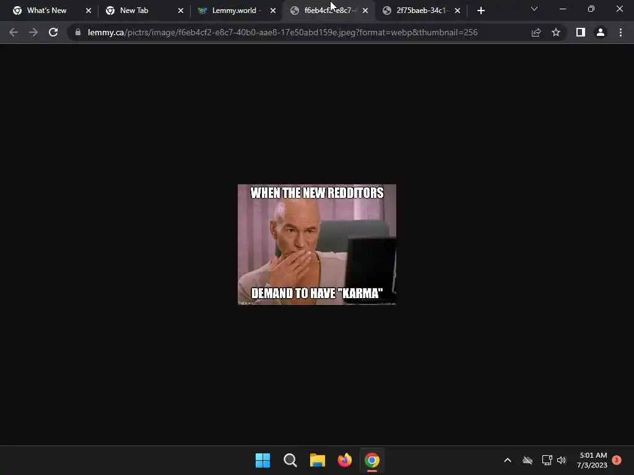Click the Chrome taskbar icon
This screenshot has width=634, height=475.
point(372,460)
